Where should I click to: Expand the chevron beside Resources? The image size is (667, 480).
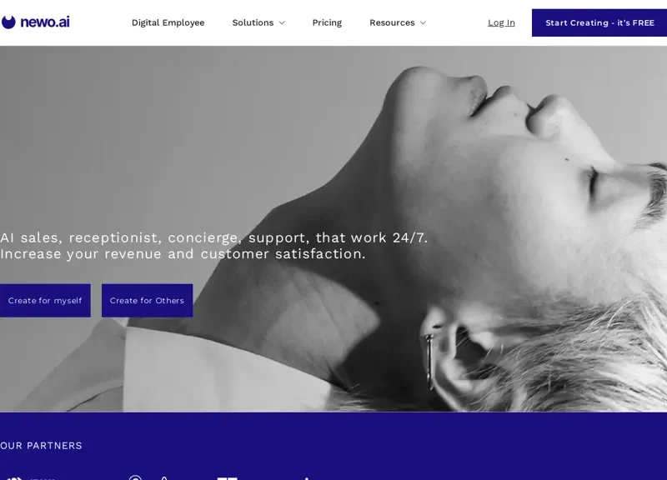[423, 23]
